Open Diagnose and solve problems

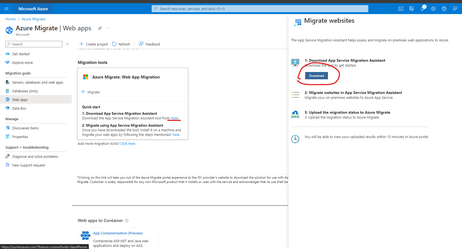click(36, 157)
